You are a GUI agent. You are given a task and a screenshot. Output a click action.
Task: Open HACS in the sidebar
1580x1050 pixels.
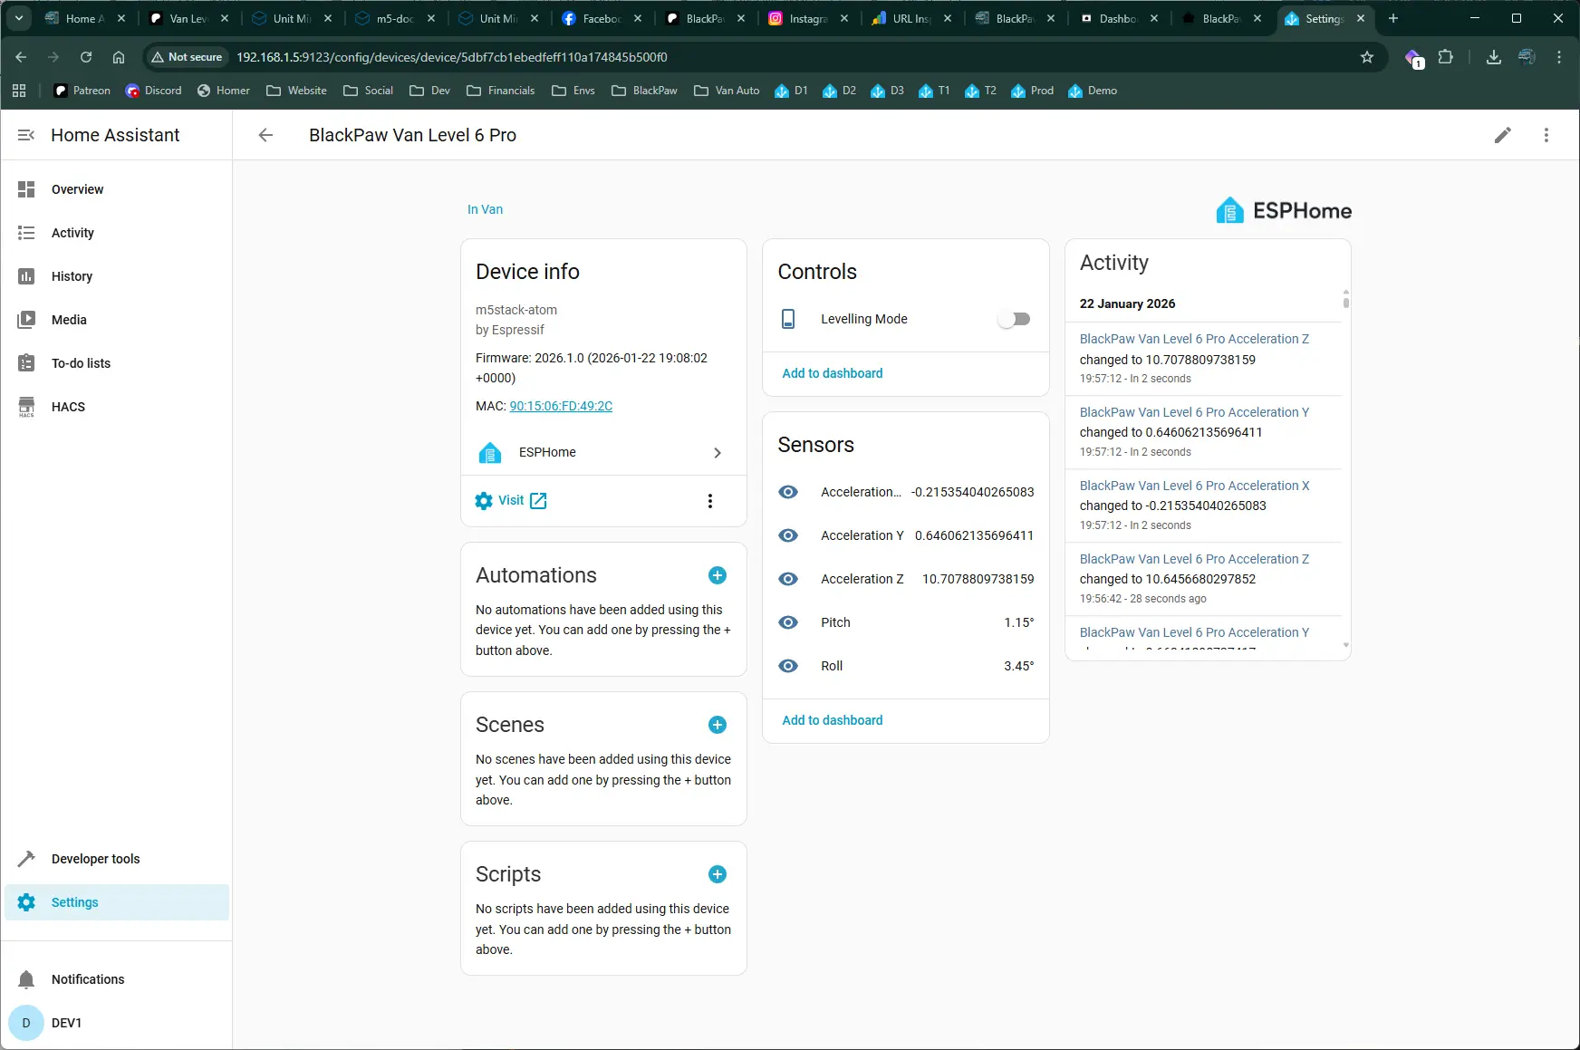117,407
